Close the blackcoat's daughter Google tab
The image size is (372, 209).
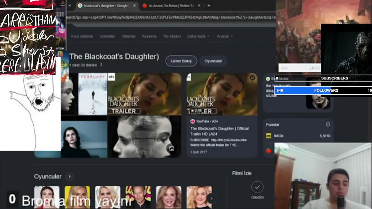point(134,6)
